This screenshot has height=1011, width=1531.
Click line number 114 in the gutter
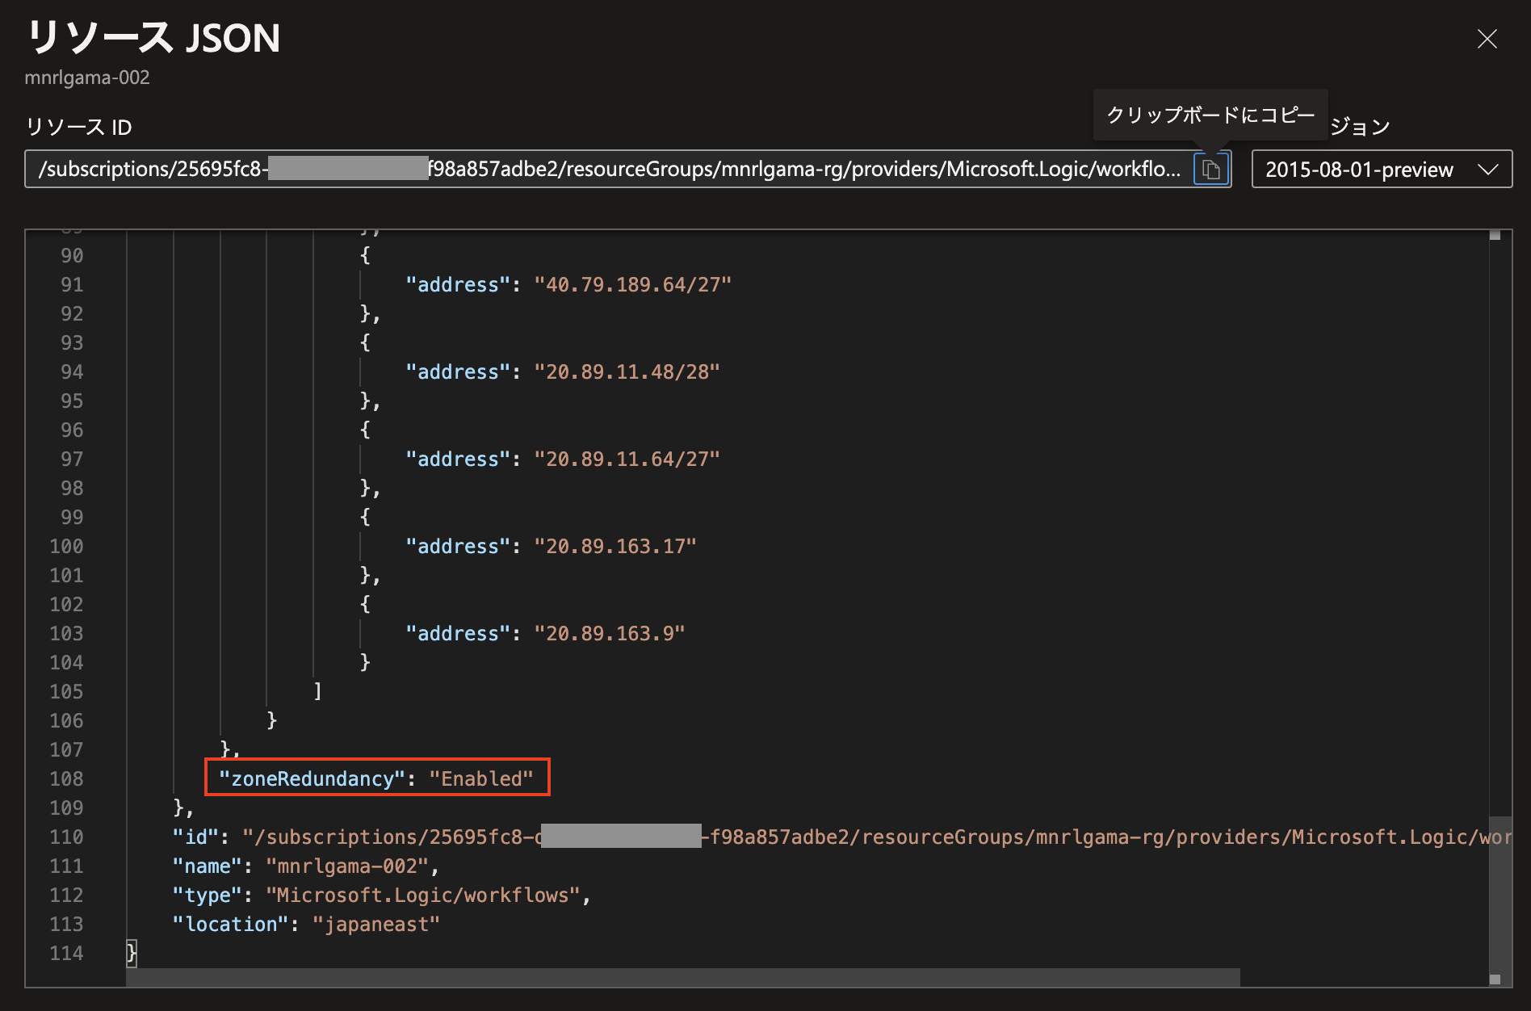point(66,953)
